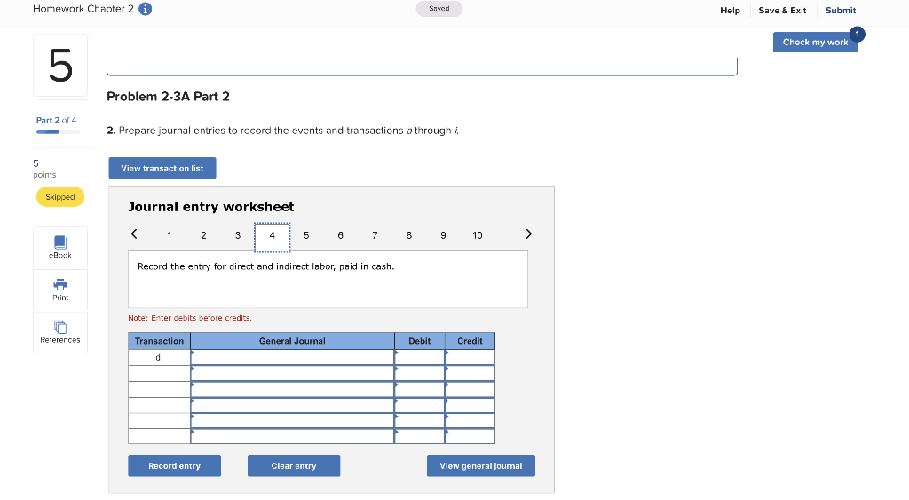Click the 'Journal entry worksheet' title
This screenshot has height=500, width=909.
[211, 207]
